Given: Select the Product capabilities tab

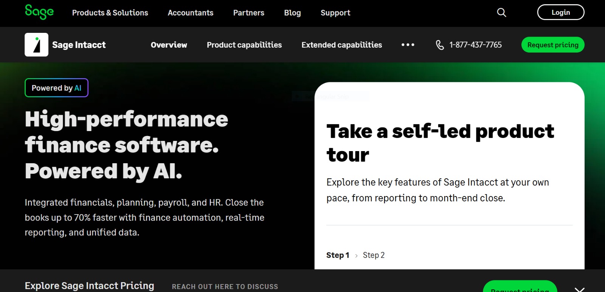Looking at the screenshot, I should [x=244, y=45].
